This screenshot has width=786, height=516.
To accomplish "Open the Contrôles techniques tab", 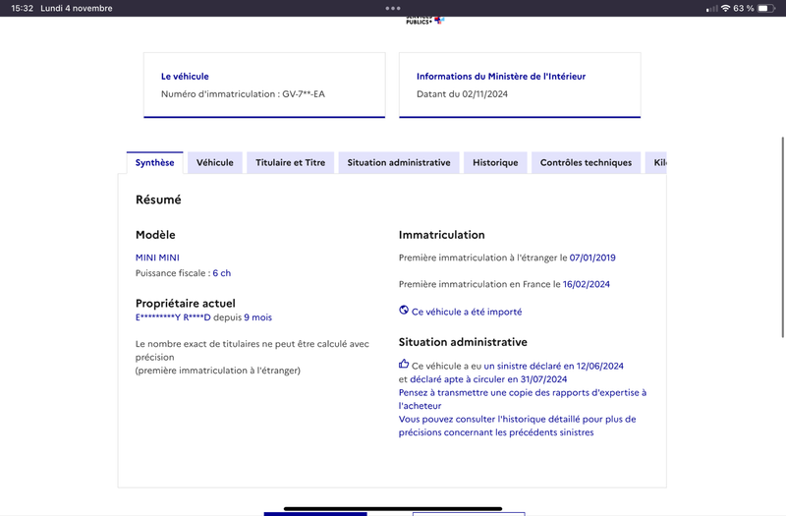I will [x=586, y=162].
